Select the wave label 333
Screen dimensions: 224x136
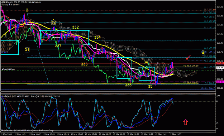point(84,64)
